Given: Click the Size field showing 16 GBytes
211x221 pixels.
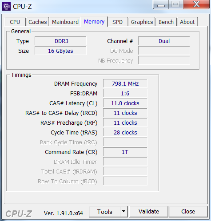Looking at the screenshot, I should pos(60,51).
